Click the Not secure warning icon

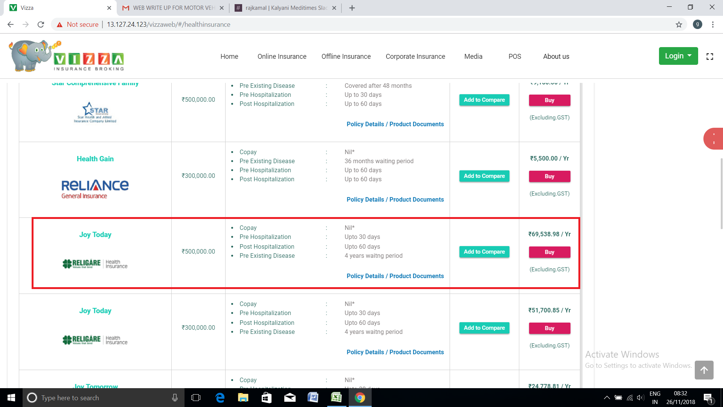pos(59,24)
